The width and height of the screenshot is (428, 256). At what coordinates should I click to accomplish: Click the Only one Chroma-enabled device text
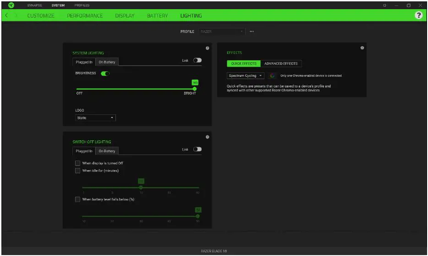click(x=311, y=76)
